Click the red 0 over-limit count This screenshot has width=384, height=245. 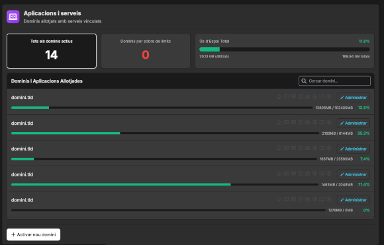pyautogui.click(x=146, y=55)
